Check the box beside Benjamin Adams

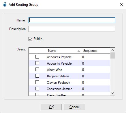pos(37,76)
